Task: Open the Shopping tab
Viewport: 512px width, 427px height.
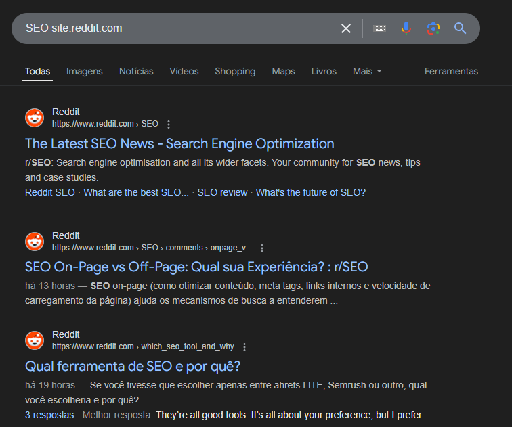Action: pyautogui.click(x=235, y=72)
